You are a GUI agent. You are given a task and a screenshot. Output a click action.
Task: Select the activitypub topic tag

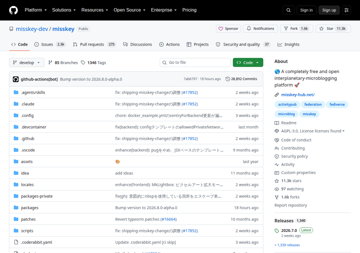pyautogui.click(x=287, y=104)
